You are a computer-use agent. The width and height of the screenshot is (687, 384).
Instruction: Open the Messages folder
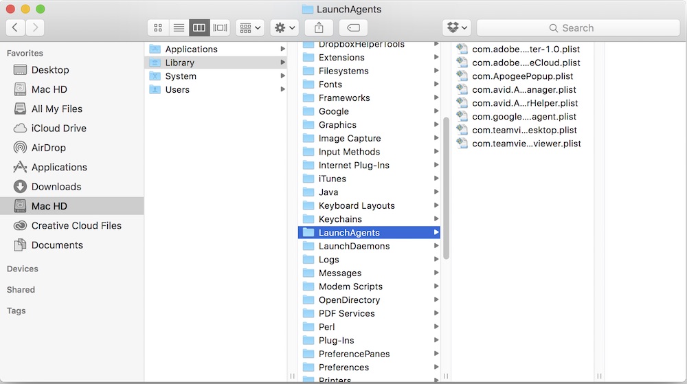point(370,273)
